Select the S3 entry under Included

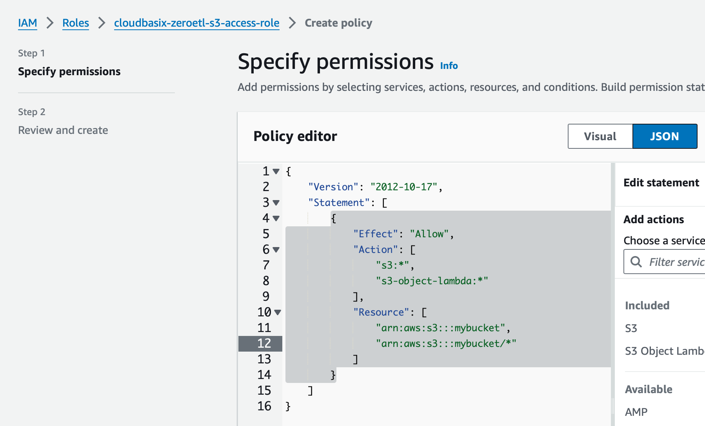point(631,328)
